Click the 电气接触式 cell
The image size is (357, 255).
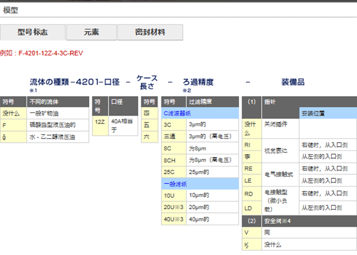[280, 175]
